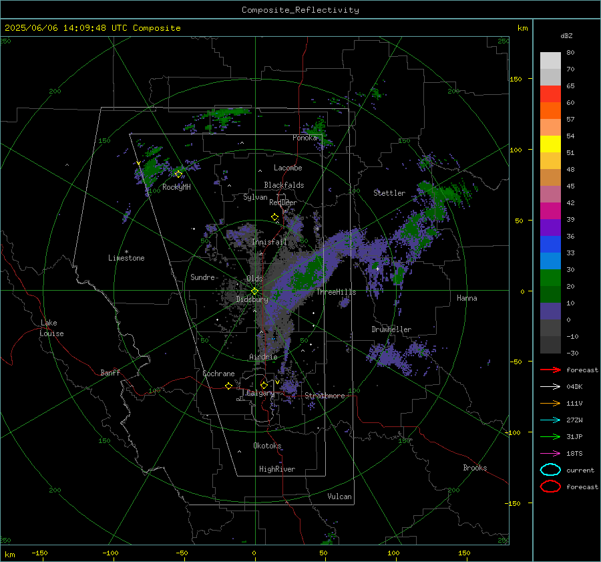Click the ThreeHills town label

pyautogui.click(x=336, y=292)
